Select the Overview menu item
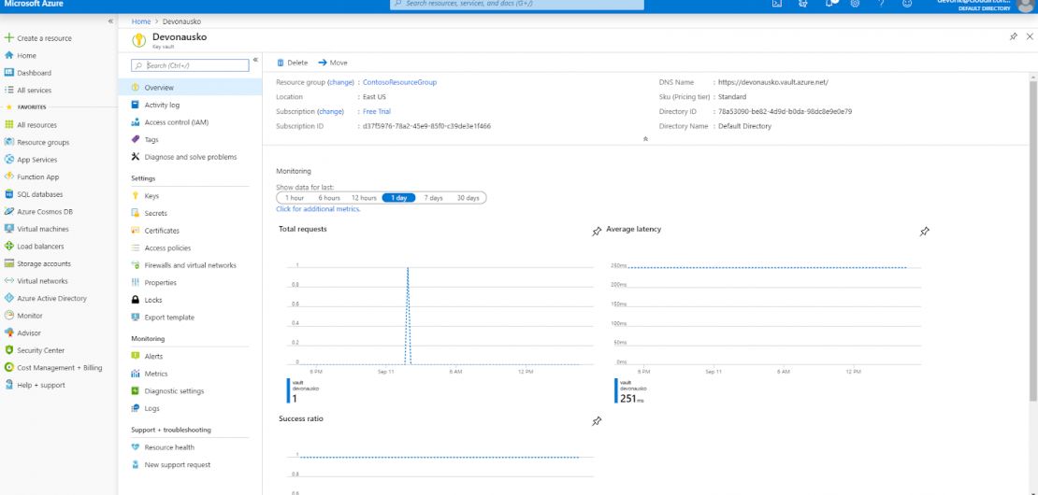The image size is (1038, 495). [190, 87]
